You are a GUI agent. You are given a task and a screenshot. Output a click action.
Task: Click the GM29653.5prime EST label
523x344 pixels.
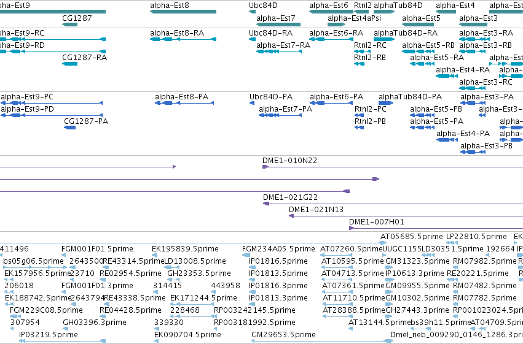283,334
